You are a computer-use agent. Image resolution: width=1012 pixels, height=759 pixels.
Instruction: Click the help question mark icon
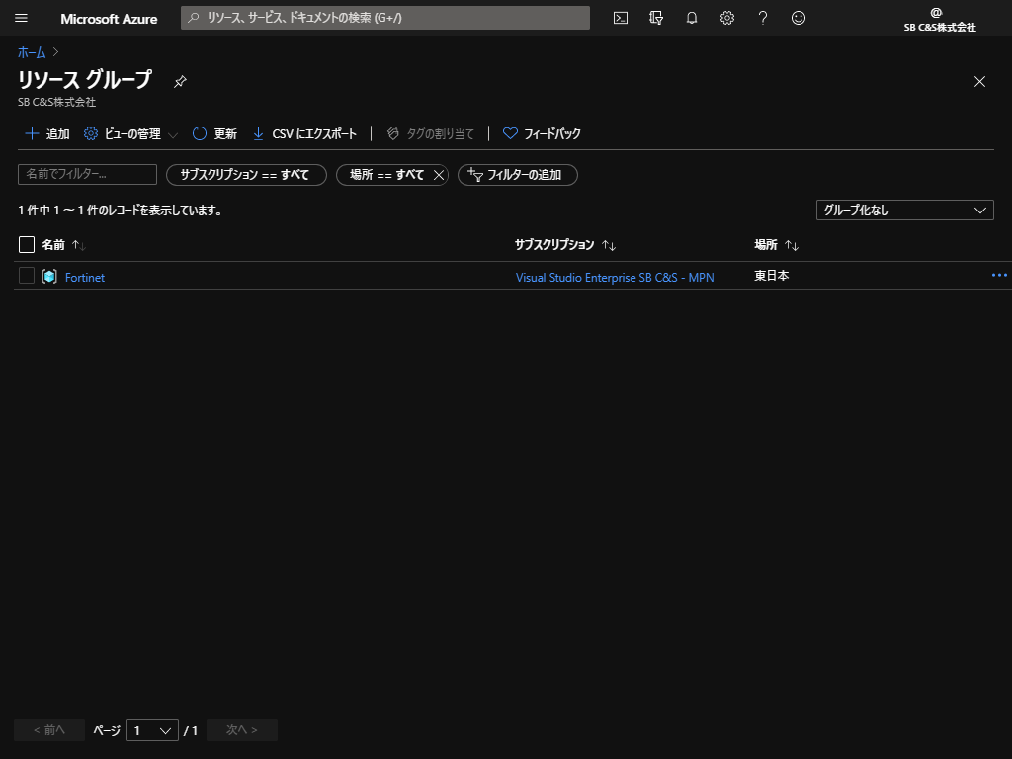(x=763, y=18)
